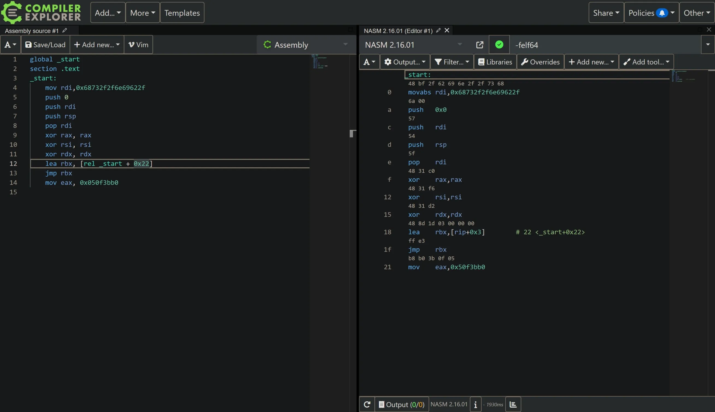Select the Assembly source #1 tab
The width and height of the screenshot is (715, 412).
point(32,31)
